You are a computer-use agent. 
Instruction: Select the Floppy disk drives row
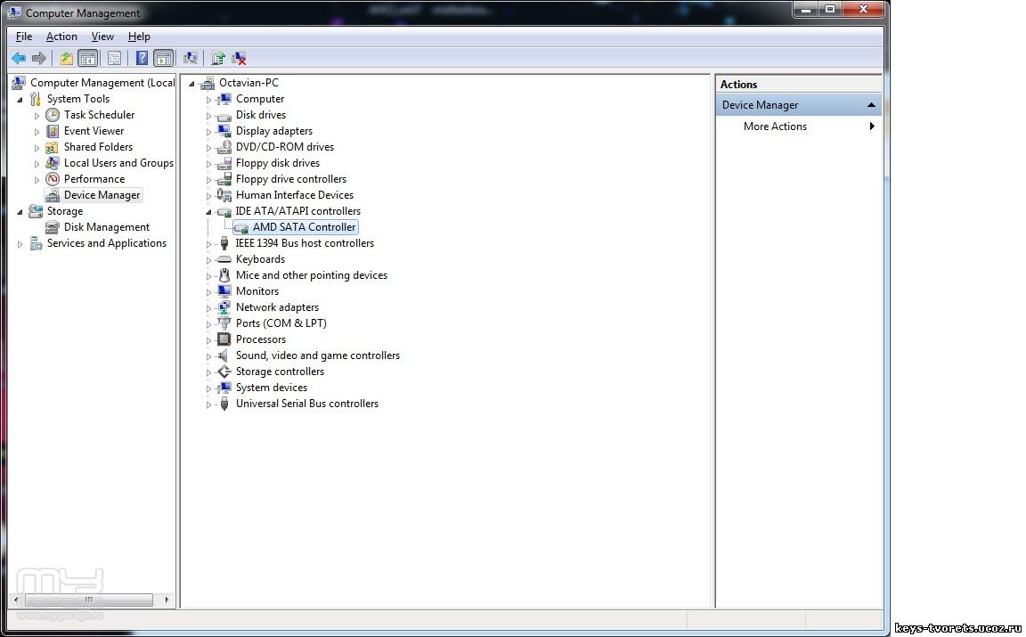click(x=278, y=163)
